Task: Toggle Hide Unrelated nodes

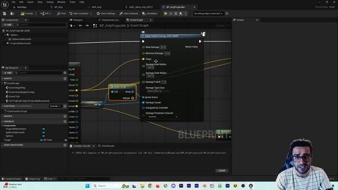Action: coord(79,14)
